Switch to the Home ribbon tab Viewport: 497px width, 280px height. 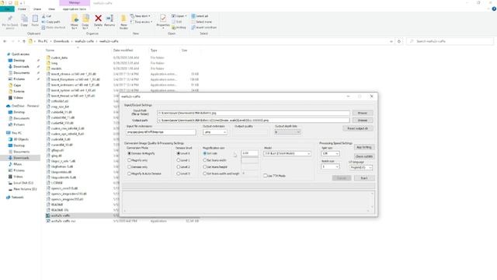click(22, 9)
